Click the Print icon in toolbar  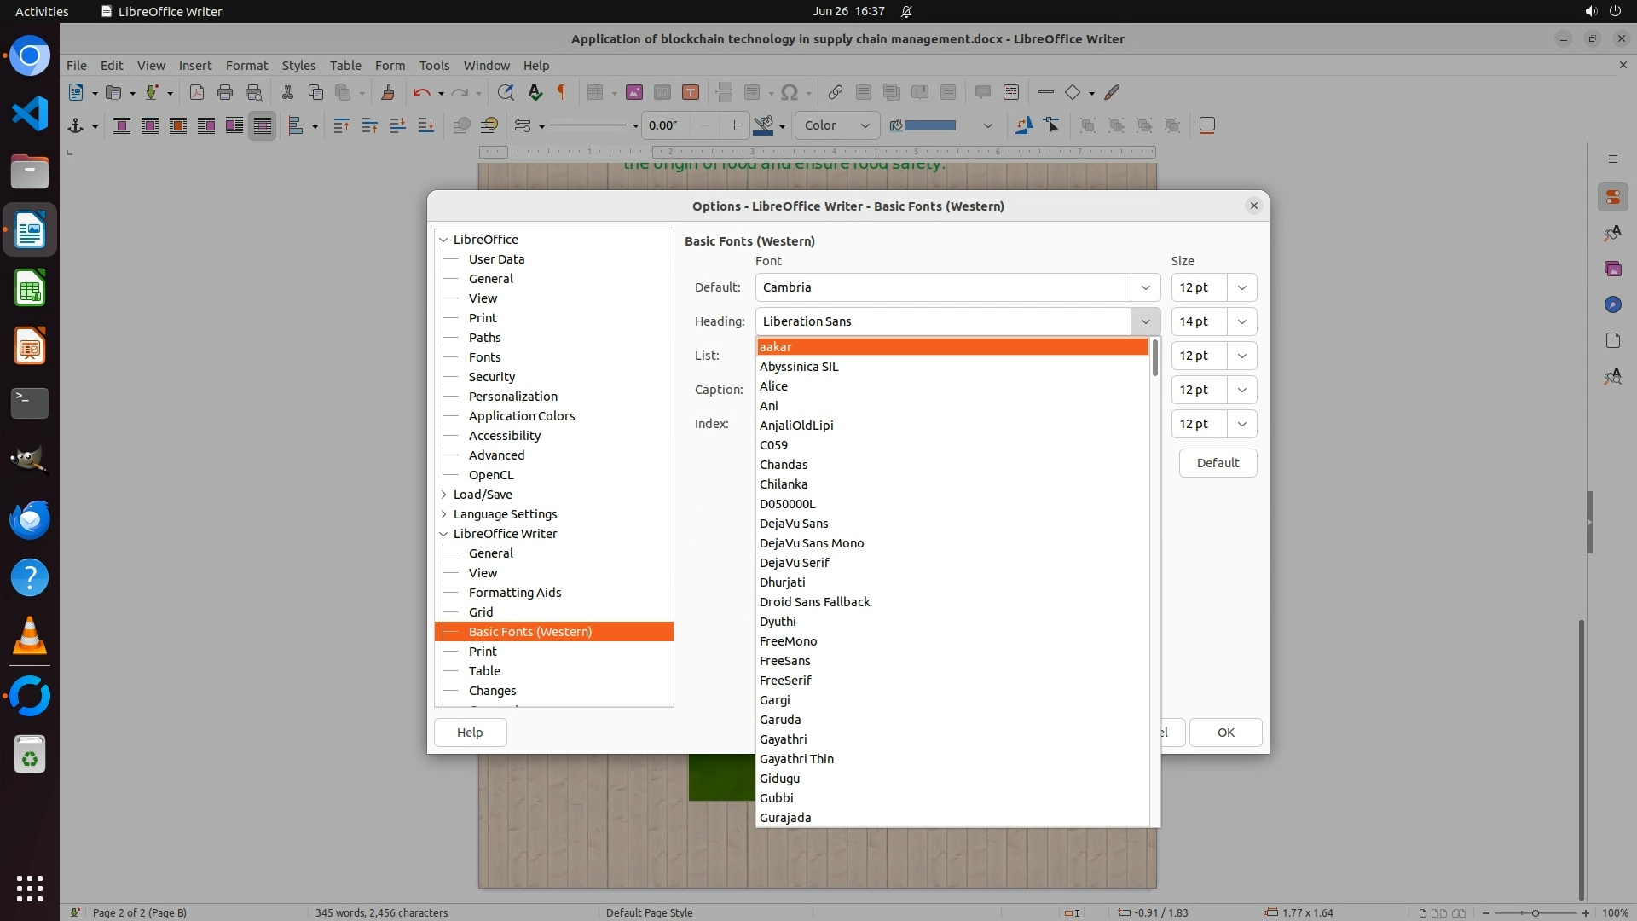(225, 92)
